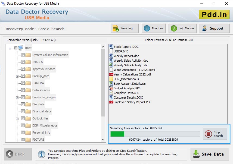Screen dimensions: 233x164
Task: Collapse the Root node
Action: tap(10, 48)
